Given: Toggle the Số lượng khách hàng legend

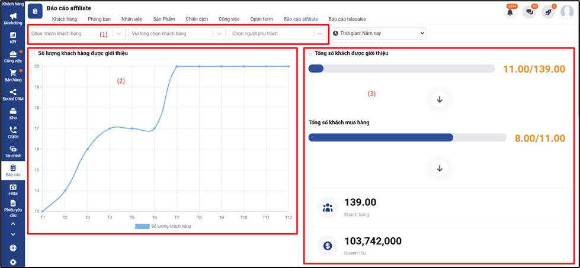Looking at the screenshot, I should pyautogui.click(x=164, y=226).
